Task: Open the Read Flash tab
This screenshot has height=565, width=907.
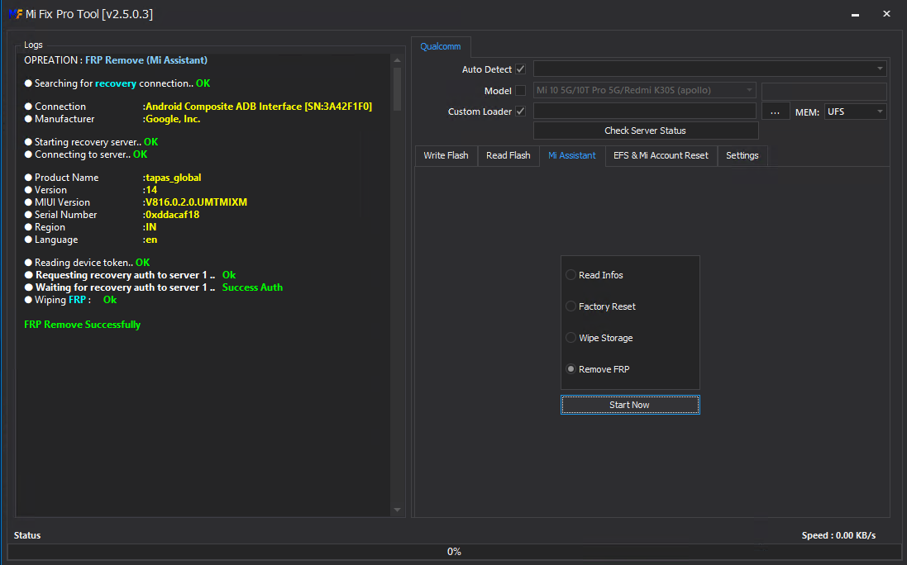Action: [508, 155]
